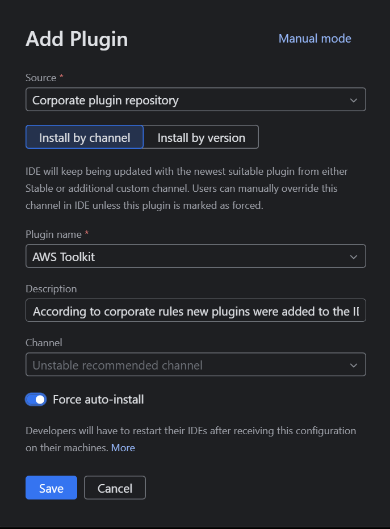Image resolution: width=390 pixels, height=529 pixels.
Task: Select the AWS Toolkit plugin name value
Action: [x=64, y=256]
